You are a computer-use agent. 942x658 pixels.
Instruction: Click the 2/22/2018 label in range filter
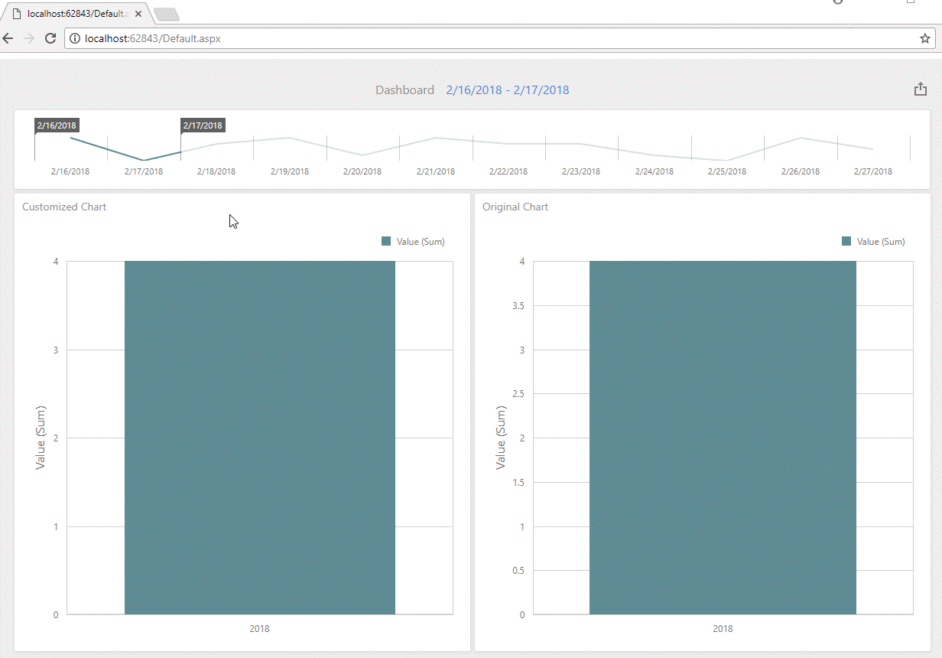[x=508, y=171]
